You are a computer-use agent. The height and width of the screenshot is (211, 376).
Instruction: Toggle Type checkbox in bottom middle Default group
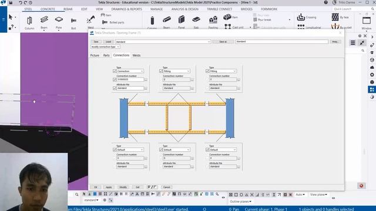click(161, 149)
